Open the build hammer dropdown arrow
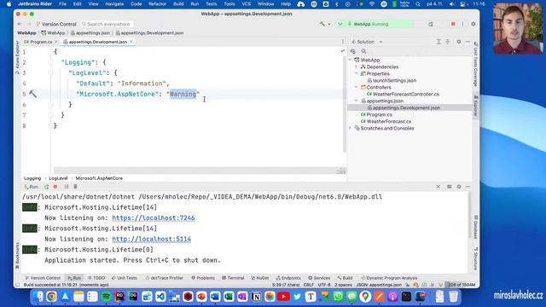The height and width of the screenshot is (307, 546). click(329, 24)
